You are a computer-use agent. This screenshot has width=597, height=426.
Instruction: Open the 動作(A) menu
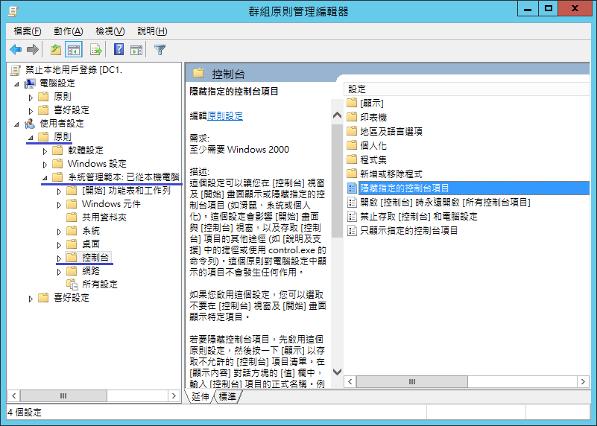pos(68,31)
